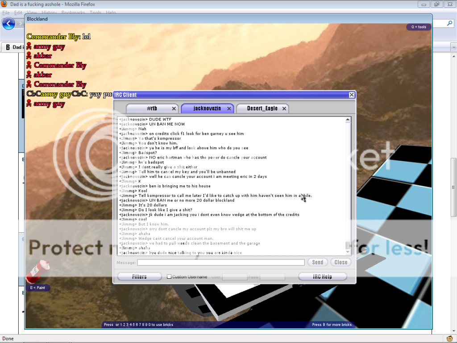Click the Message text input field
This screenshot has width=457, height=343.
tap(220, 263)
